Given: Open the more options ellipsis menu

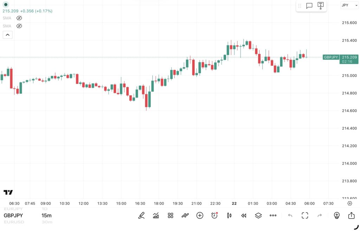Looking at the screenshot, I should click(x=273, y=216).
